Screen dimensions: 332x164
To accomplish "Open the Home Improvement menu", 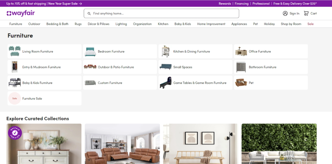I will tap(211, 24).
